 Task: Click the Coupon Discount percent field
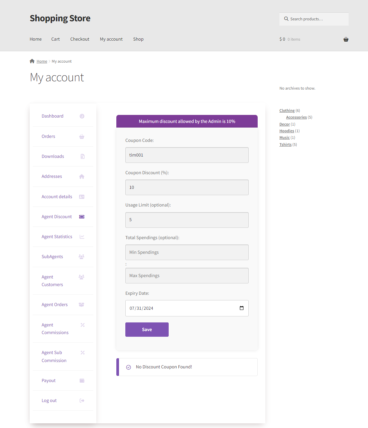[x=187, y=188]
